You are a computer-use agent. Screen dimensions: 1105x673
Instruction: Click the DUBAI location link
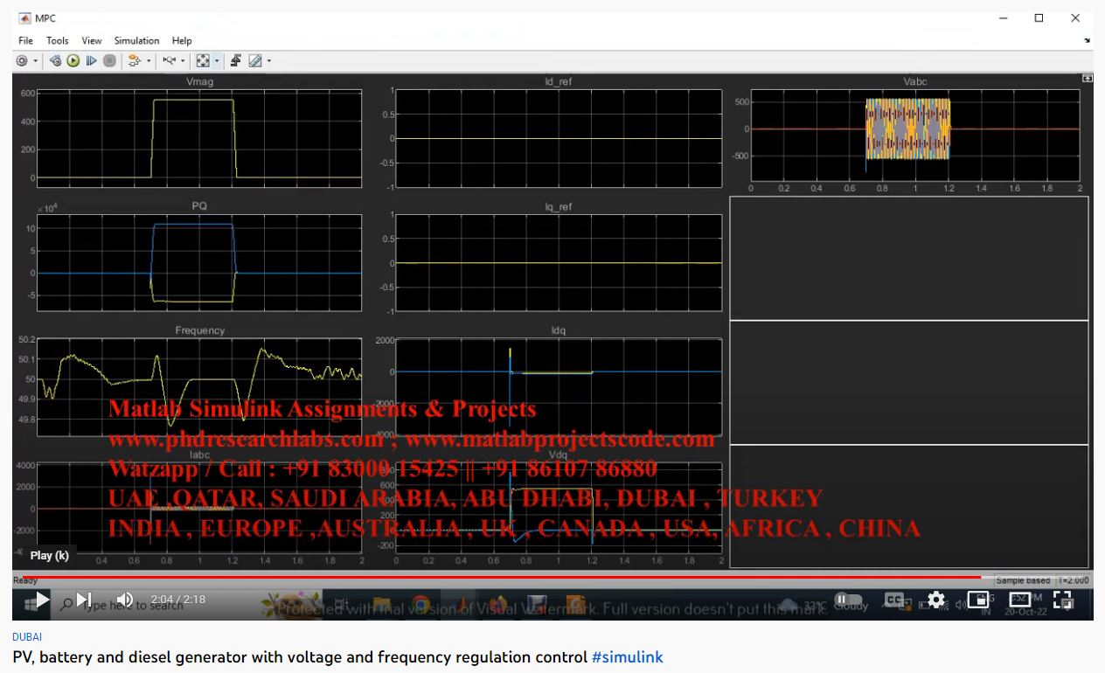pos(27,637)
